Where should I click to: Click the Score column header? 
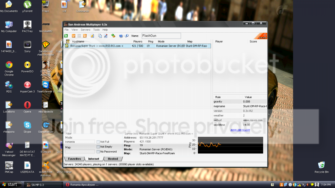254,42
